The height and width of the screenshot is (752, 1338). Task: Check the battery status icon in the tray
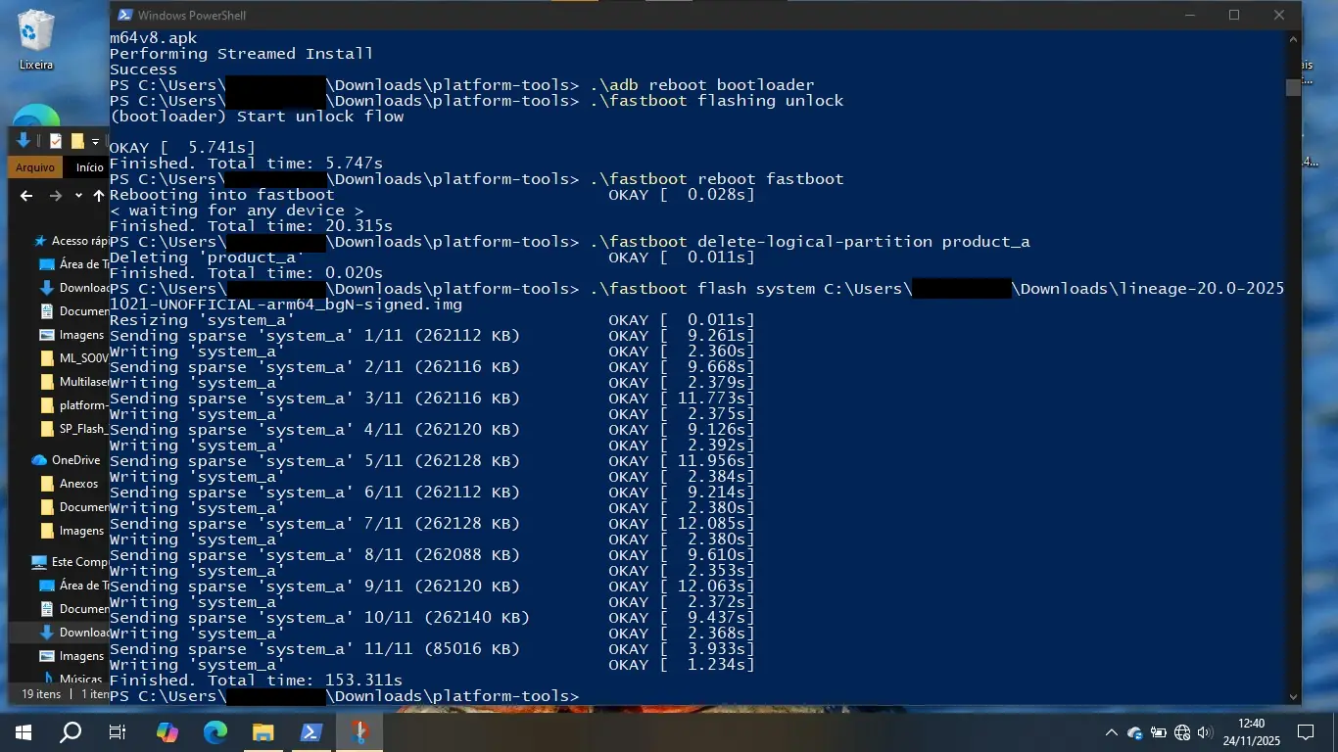point(1159,731)
